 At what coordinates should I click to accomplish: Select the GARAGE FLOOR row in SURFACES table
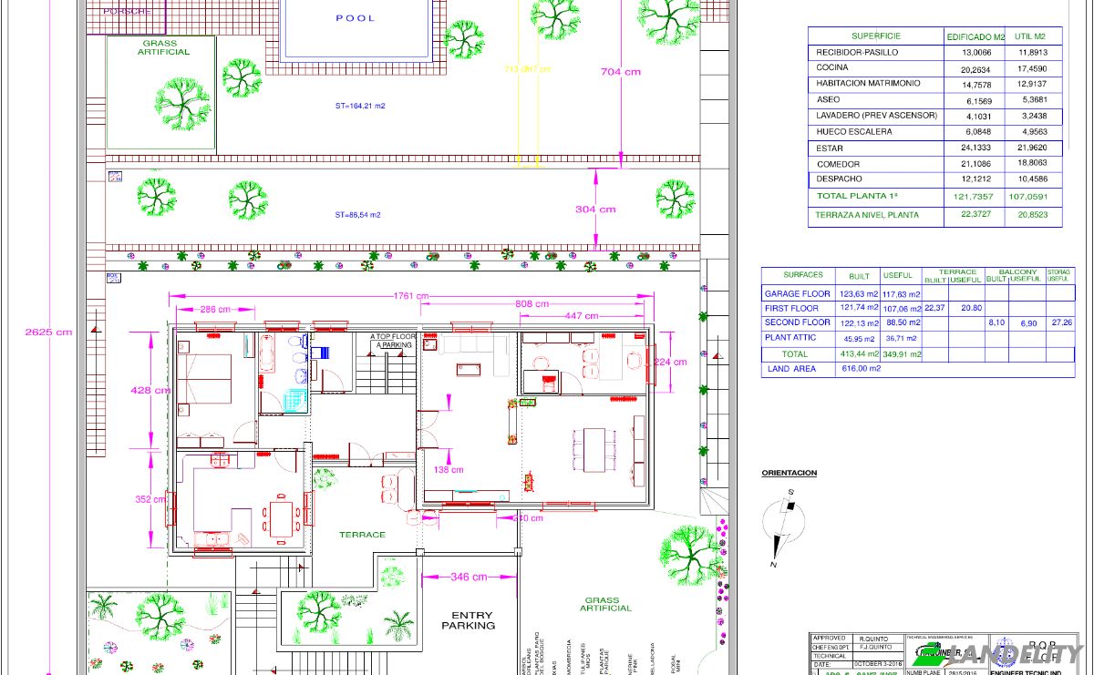coord(918,294)
